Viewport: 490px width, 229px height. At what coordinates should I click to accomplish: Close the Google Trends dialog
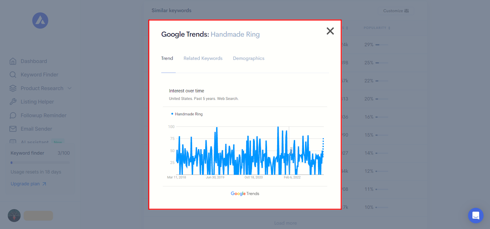tap(330, 31)
